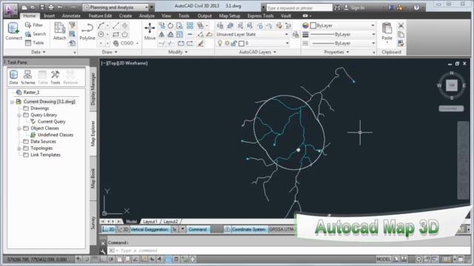The height and width of the screenshot is (266, 474).
Task: Click the Sign In link
Action: pyautogui.click(x=358, y=8)
